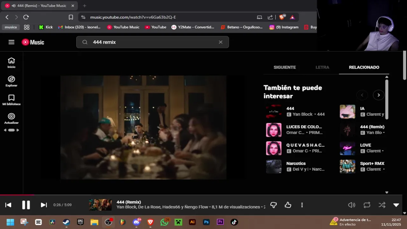Open Inicio in the sidebar
Viewport: 407px width, 229px height.
click(11, 63)
